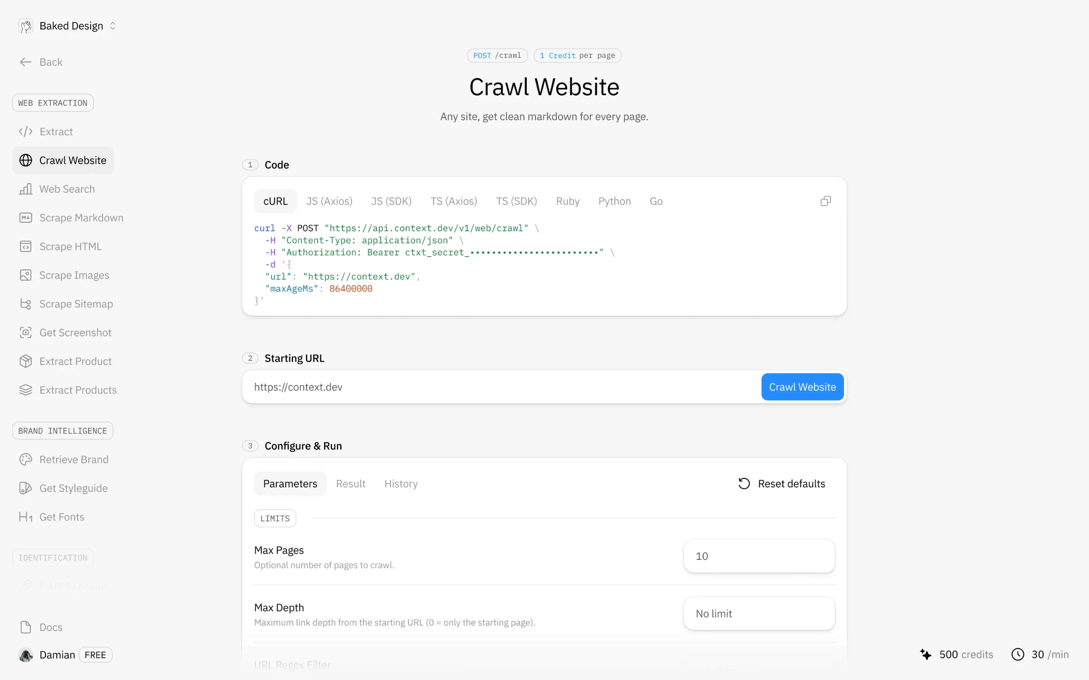Click the Get Screenshot camera icon
This screenshot has width=1089, height=680.
tap(25, 332)
